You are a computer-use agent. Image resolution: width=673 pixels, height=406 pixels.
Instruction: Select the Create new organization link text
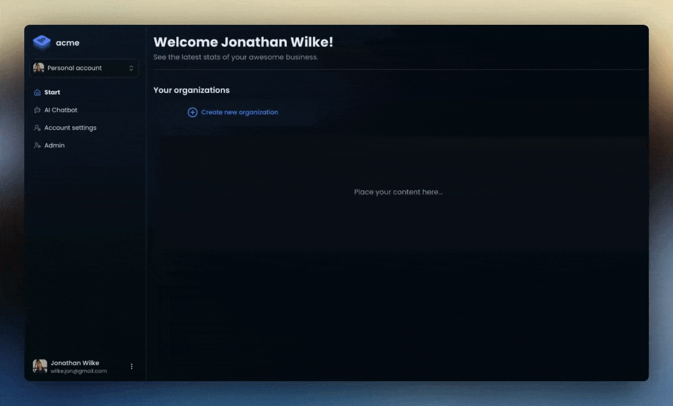point(239,112)
